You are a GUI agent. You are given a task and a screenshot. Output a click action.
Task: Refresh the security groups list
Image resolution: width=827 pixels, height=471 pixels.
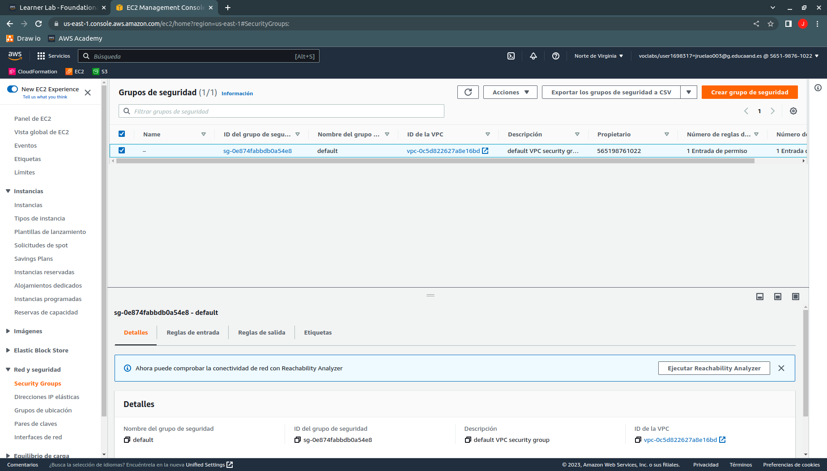click(468, 92)
